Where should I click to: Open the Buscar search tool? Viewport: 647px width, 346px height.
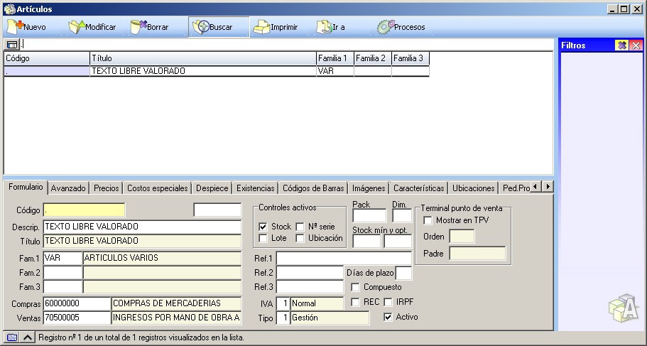[219, 27]
